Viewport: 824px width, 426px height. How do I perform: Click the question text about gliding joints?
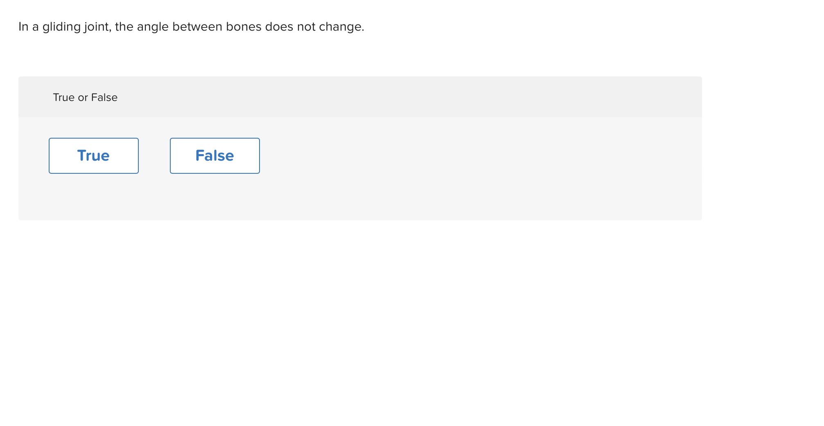(191, 26)
